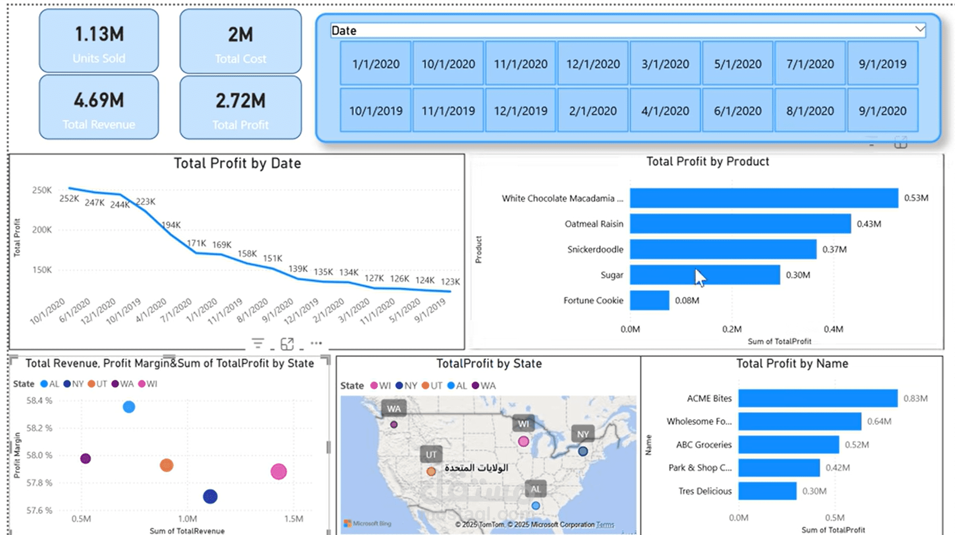The image size is (955, 535).
Task: Choose the 11/1/2019 date tile
Action: (x=448, y=110)
